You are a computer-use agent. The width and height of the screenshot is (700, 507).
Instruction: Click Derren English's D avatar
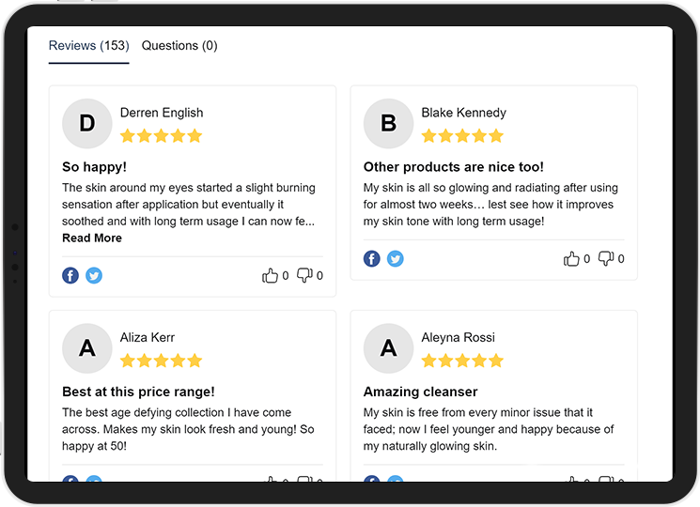click(x=87, y=124)
